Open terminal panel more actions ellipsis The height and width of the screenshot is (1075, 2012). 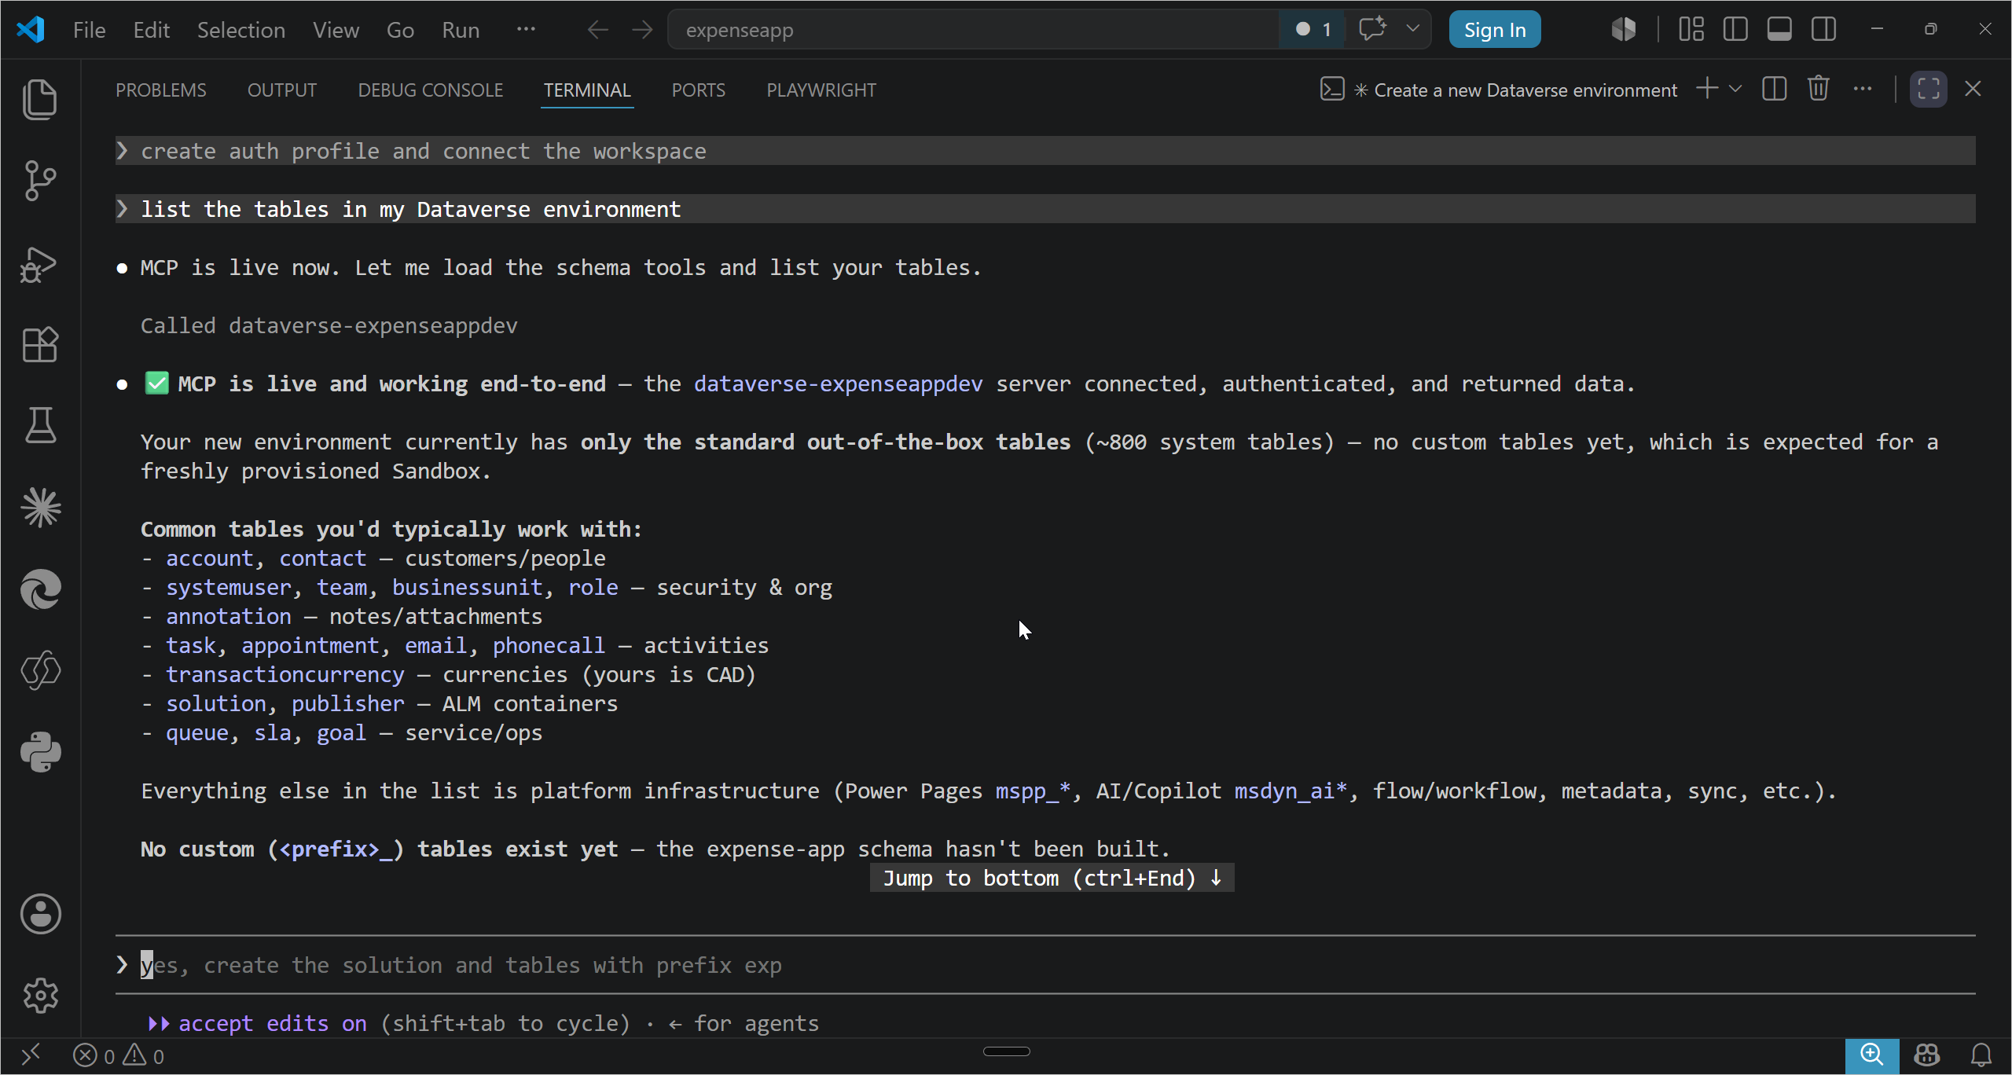point(1863,89)
